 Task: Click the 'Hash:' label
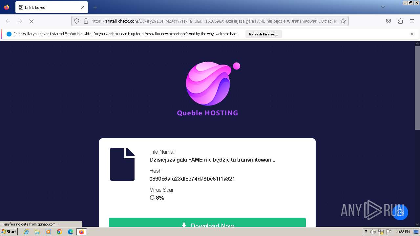pos(156,171)
